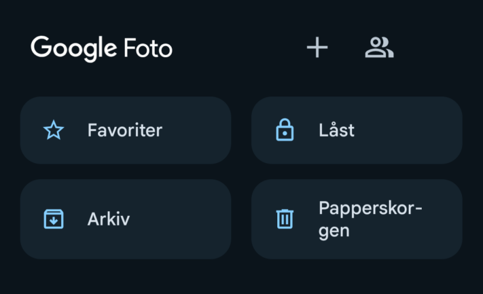Click the "gen" line of Papperskorgen label
The height and width of the screenshot is (294, 483).
coord(334,232)
